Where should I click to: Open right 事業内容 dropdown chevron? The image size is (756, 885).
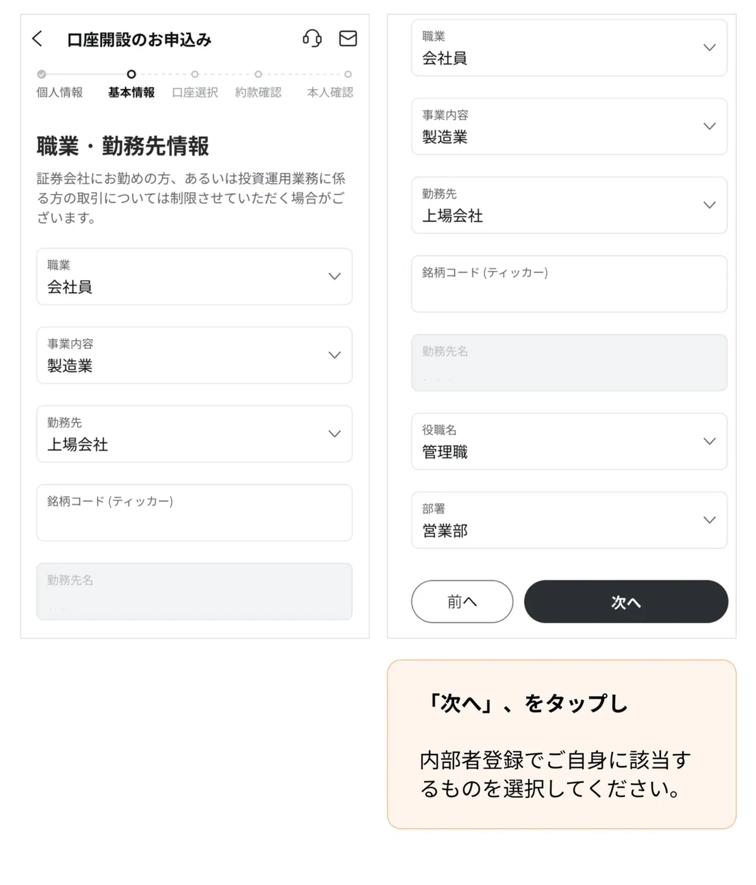pyautogui.click(x=709, y=127)
